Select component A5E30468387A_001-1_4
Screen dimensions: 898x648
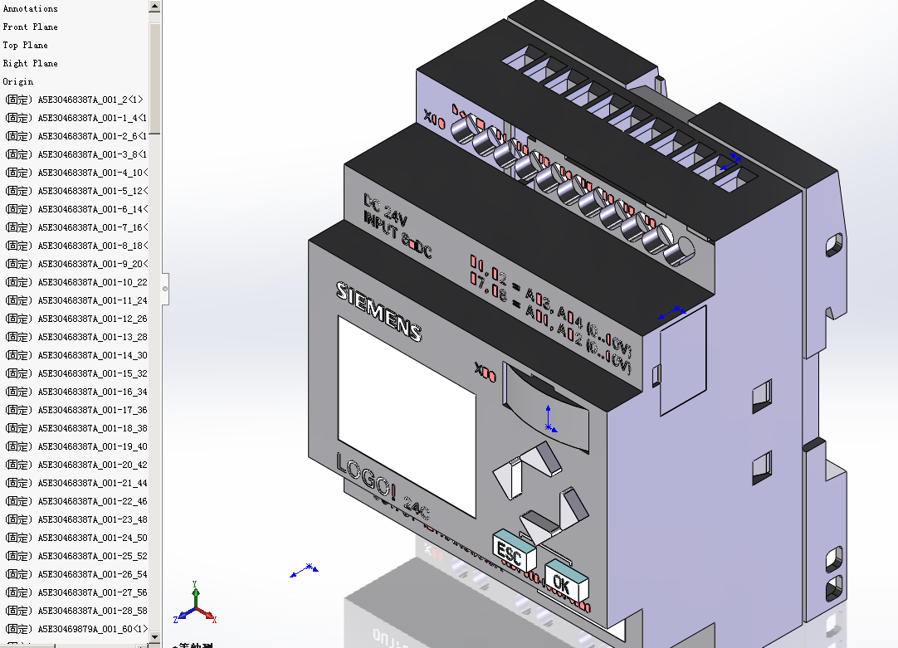click(x=76, y=118)
